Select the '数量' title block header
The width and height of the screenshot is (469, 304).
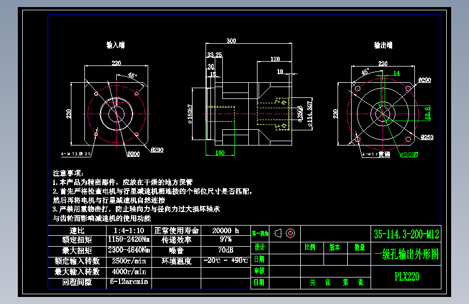[x=360, y=247]
